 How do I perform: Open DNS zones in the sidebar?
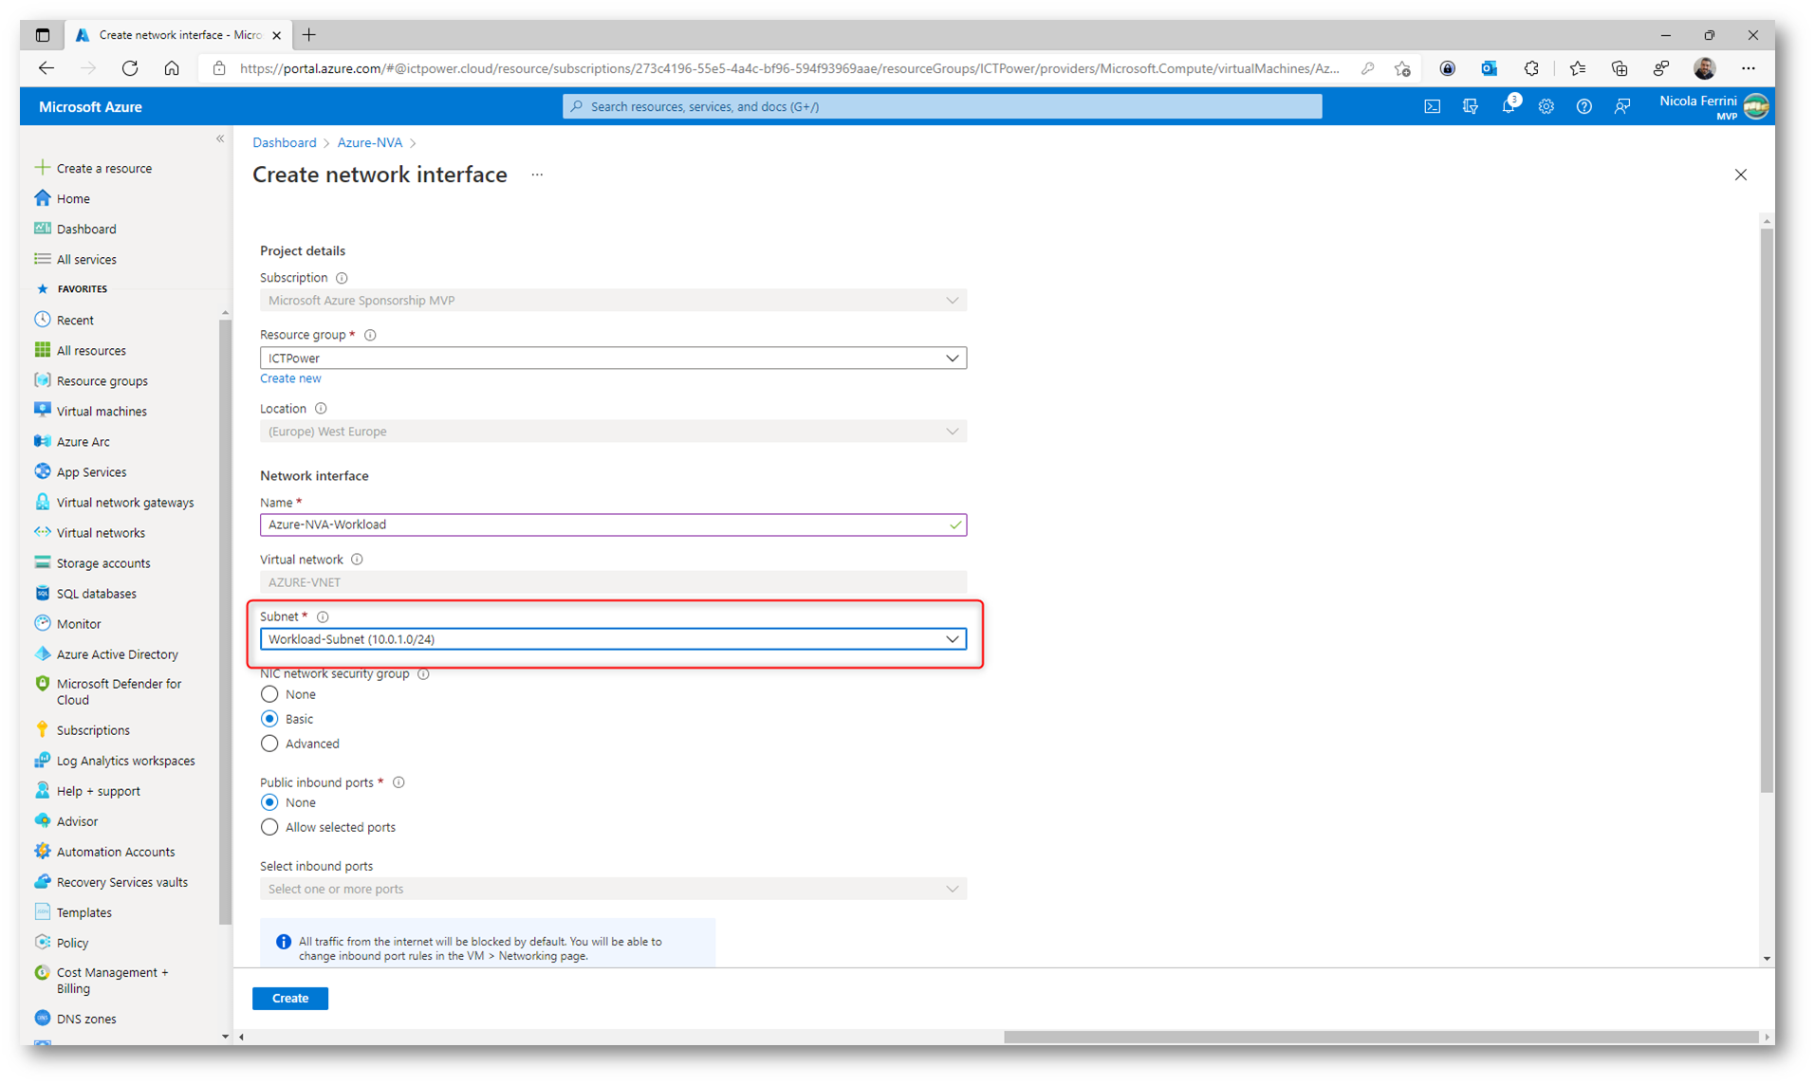click(x=85, y=1019)
